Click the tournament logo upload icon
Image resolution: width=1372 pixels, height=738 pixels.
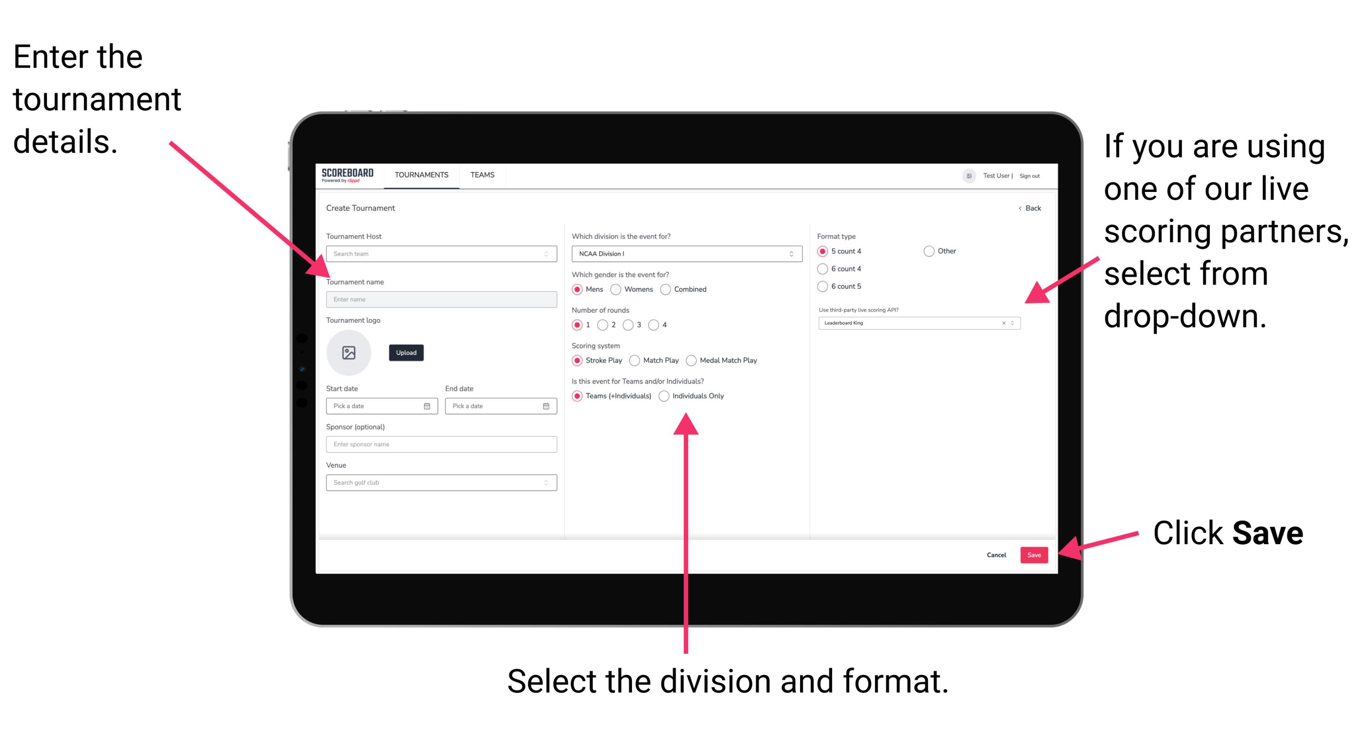pos(350,353)
